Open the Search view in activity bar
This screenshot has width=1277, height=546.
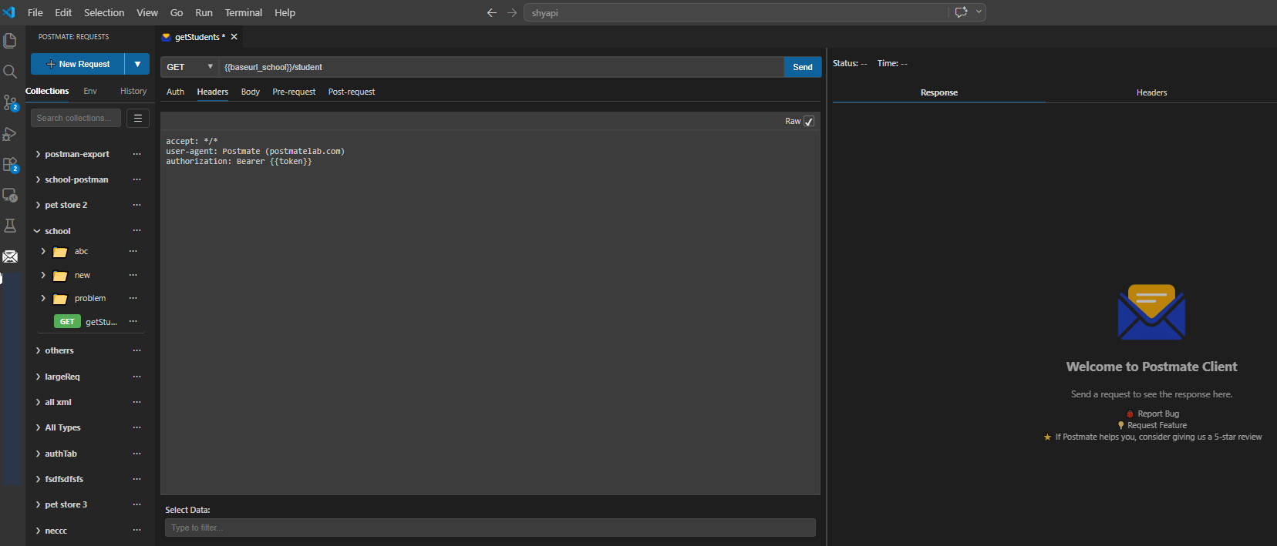(x=10, y=72)
